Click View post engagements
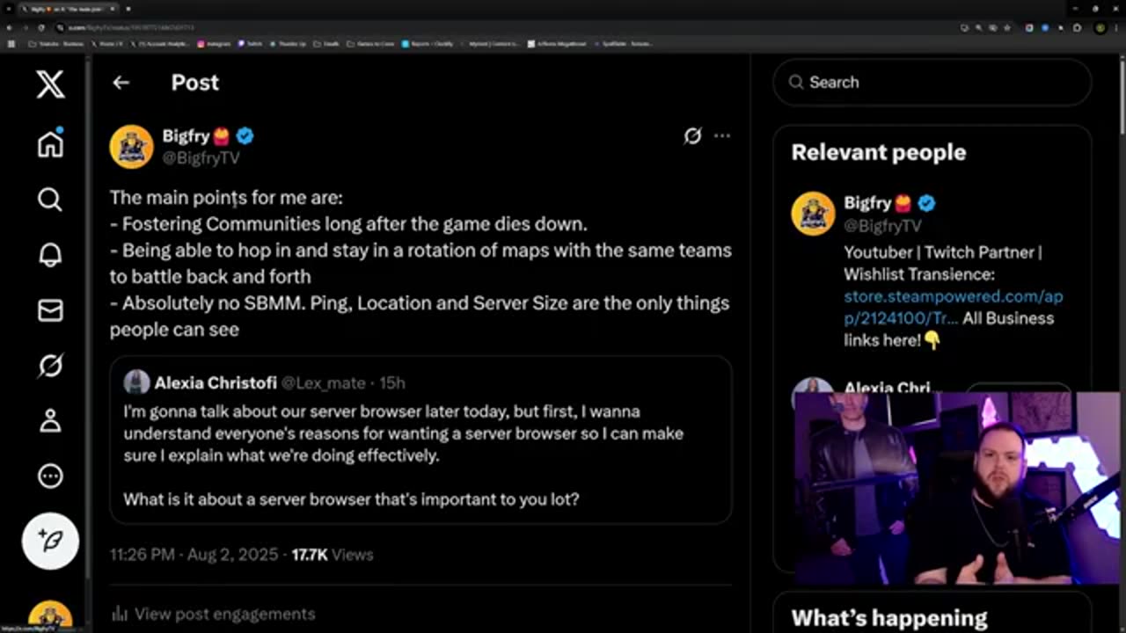Viewport: 1126px width, 633px height. (223, 614)
